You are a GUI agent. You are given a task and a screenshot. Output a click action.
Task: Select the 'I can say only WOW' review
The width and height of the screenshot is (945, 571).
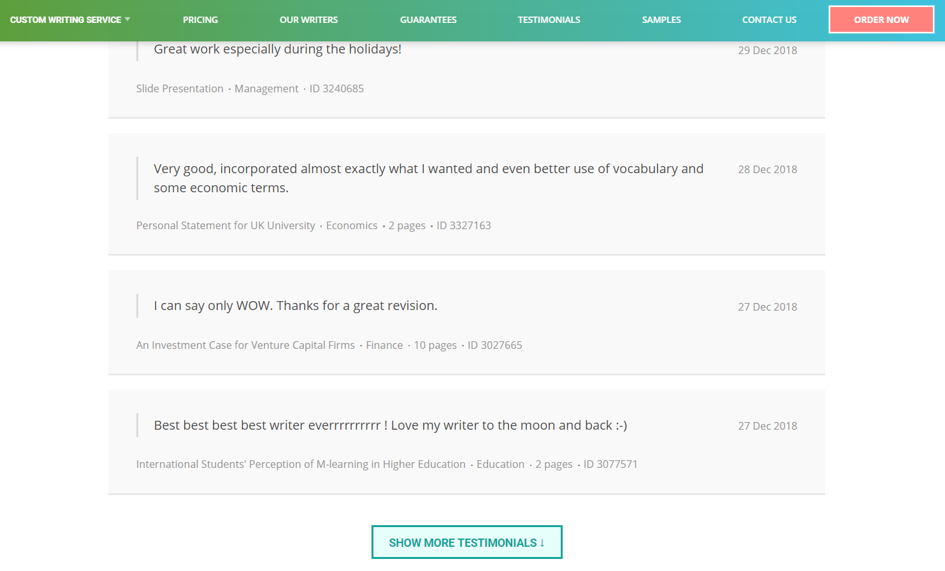click(x=296, y=306)
